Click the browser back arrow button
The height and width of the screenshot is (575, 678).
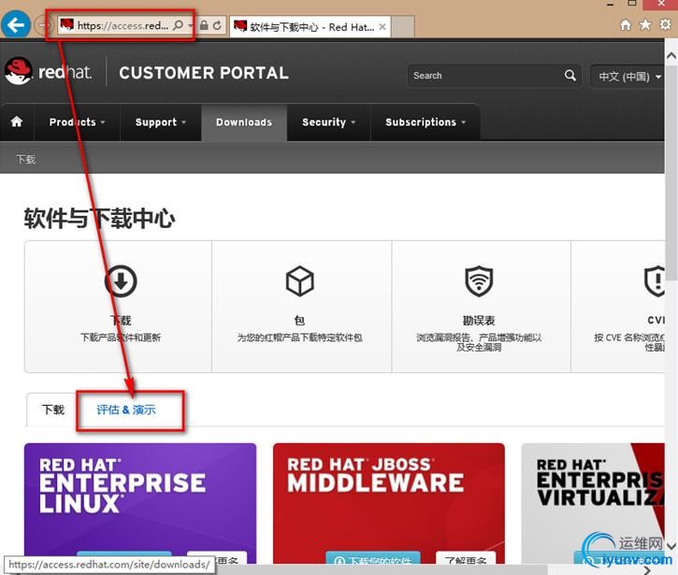coord(16,25)
